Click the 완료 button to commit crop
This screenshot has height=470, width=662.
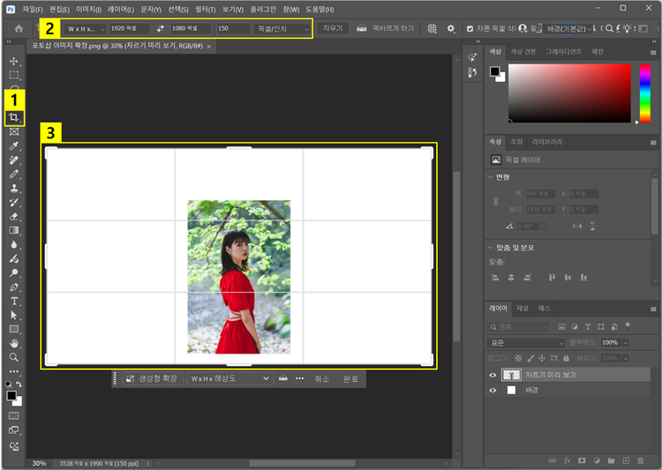point(350,378)
